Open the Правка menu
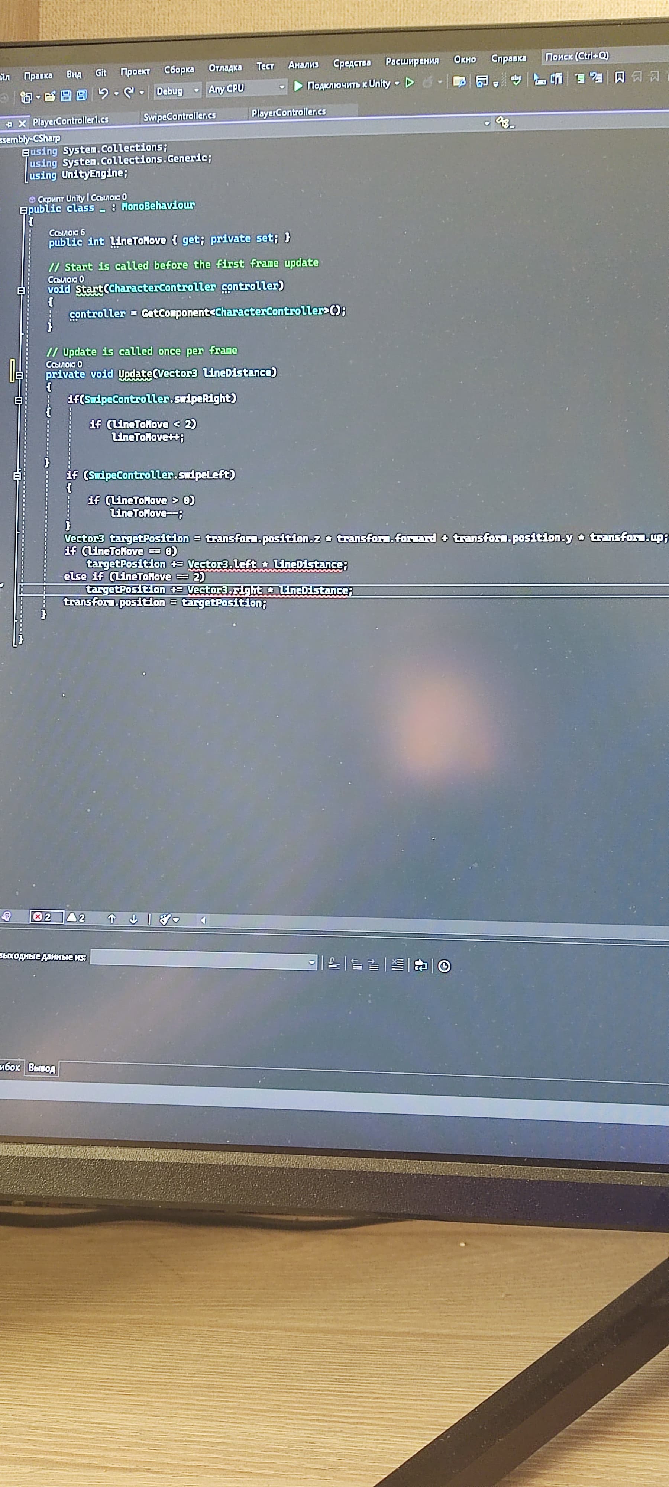Image resolution: width=669 pixels, height=1487 pixels. (38, 75)
